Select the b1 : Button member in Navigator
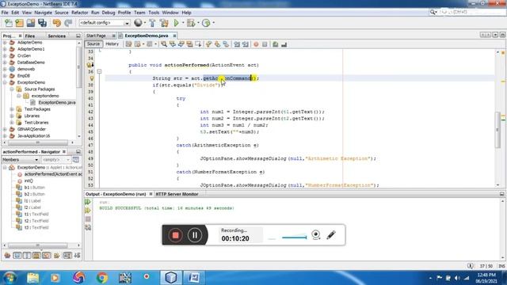 pos(35,188)
